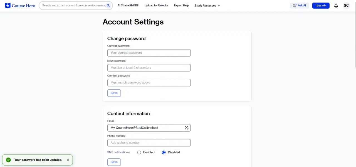The image size is (356, 167).
Task: Save the changed password
Action: (x=114, y=93)
